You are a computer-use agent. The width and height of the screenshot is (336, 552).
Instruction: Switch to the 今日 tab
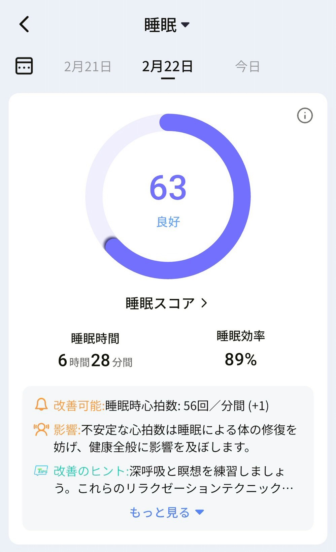(247, 66)
